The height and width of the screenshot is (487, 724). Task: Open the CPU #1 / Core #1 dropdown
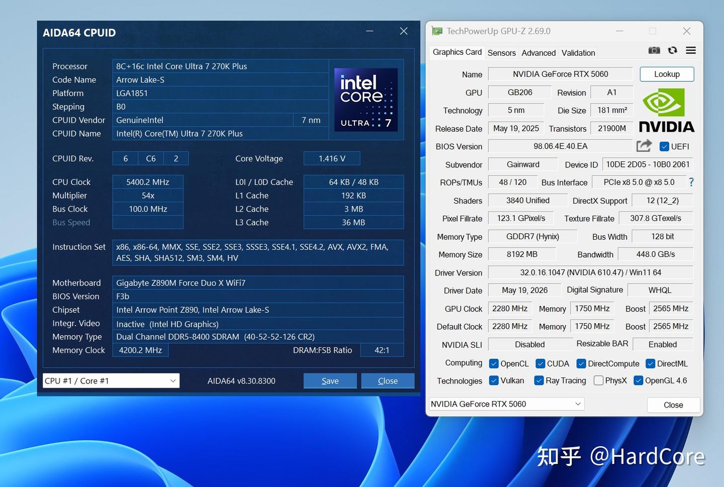tap(111, 381)
